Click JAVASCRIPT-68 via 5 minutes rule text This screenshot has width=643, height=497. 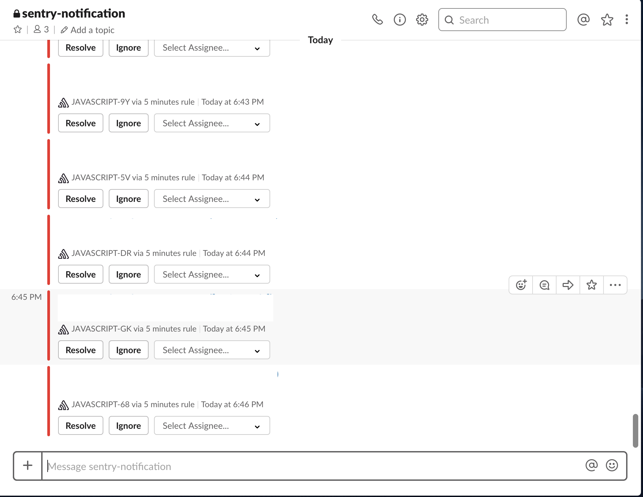coord(133,404)
